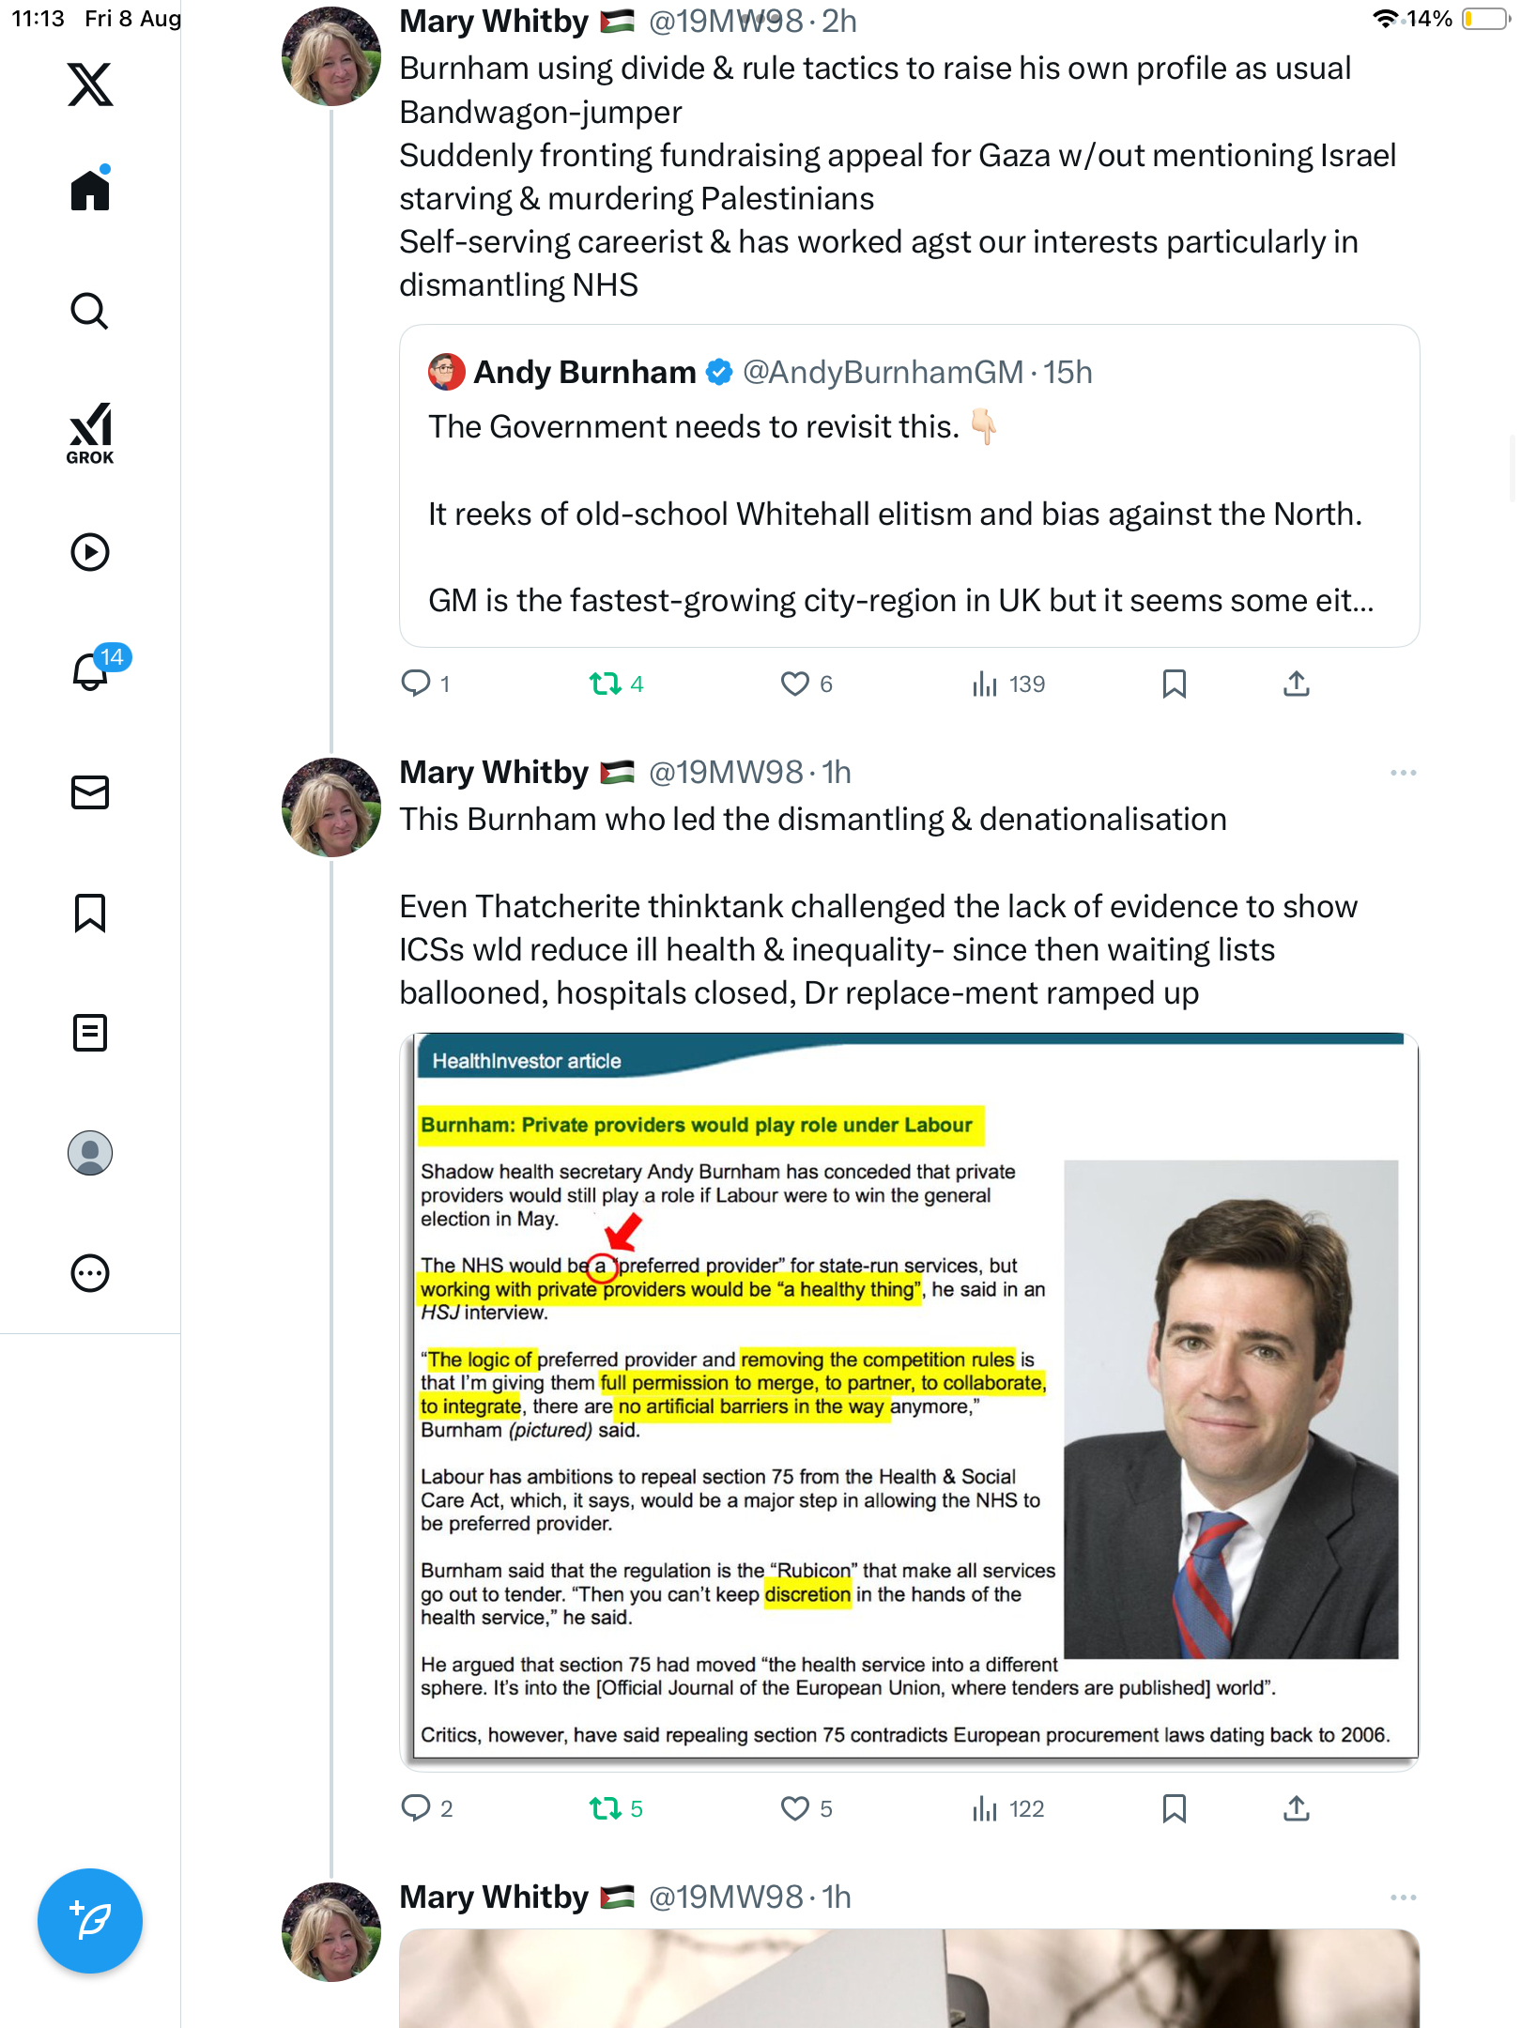Open three-dot menu on bottom 1h tweet
Image resolution: width=1521 pixels, height=2028 pixels.
1403,1897
